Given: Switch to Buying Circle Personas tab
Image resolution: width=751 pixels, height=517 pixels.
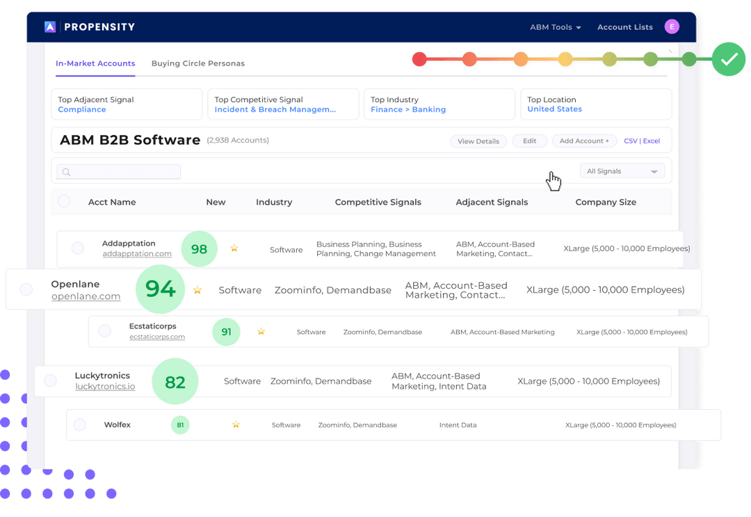Looking at the screenshot, I should click(x=198, y=63).
